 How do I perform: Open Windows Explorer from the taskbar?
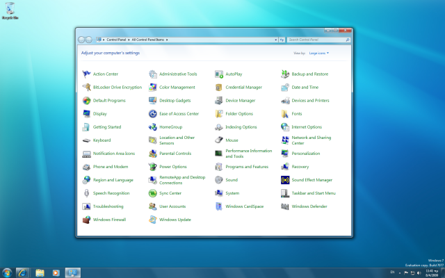coord(40,273)
